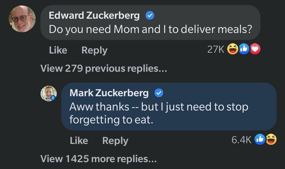Show the 6.4K reactions count
The image size is (285, 169).
241,140
